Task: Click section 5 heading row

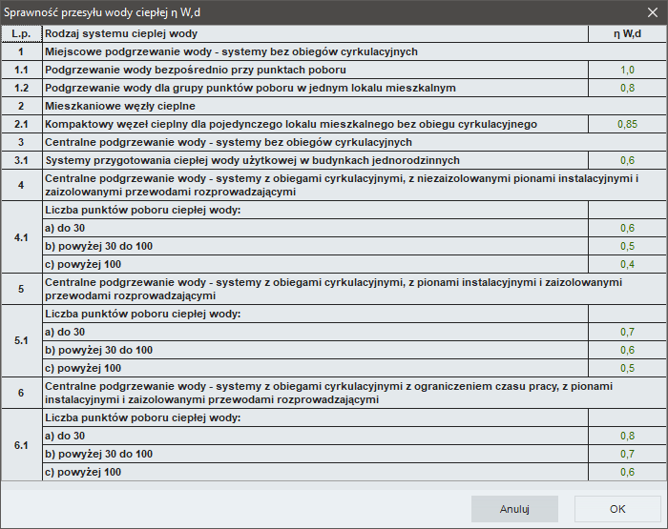Action: pos(354,289)
